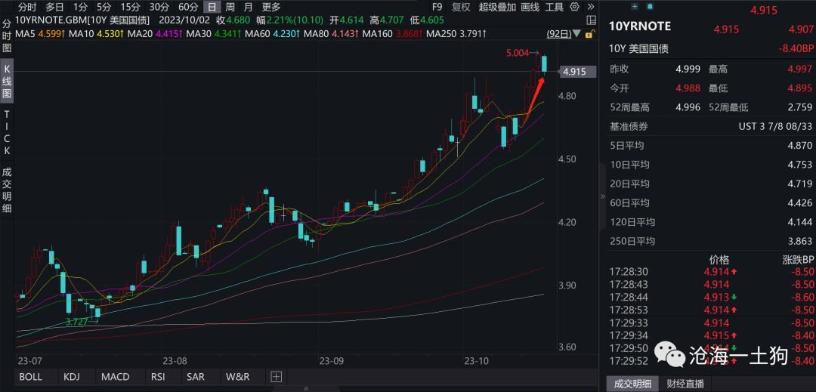Open the 工具 tools menu
This screenshot has width=816, height=392.
(x=555, y=7)
